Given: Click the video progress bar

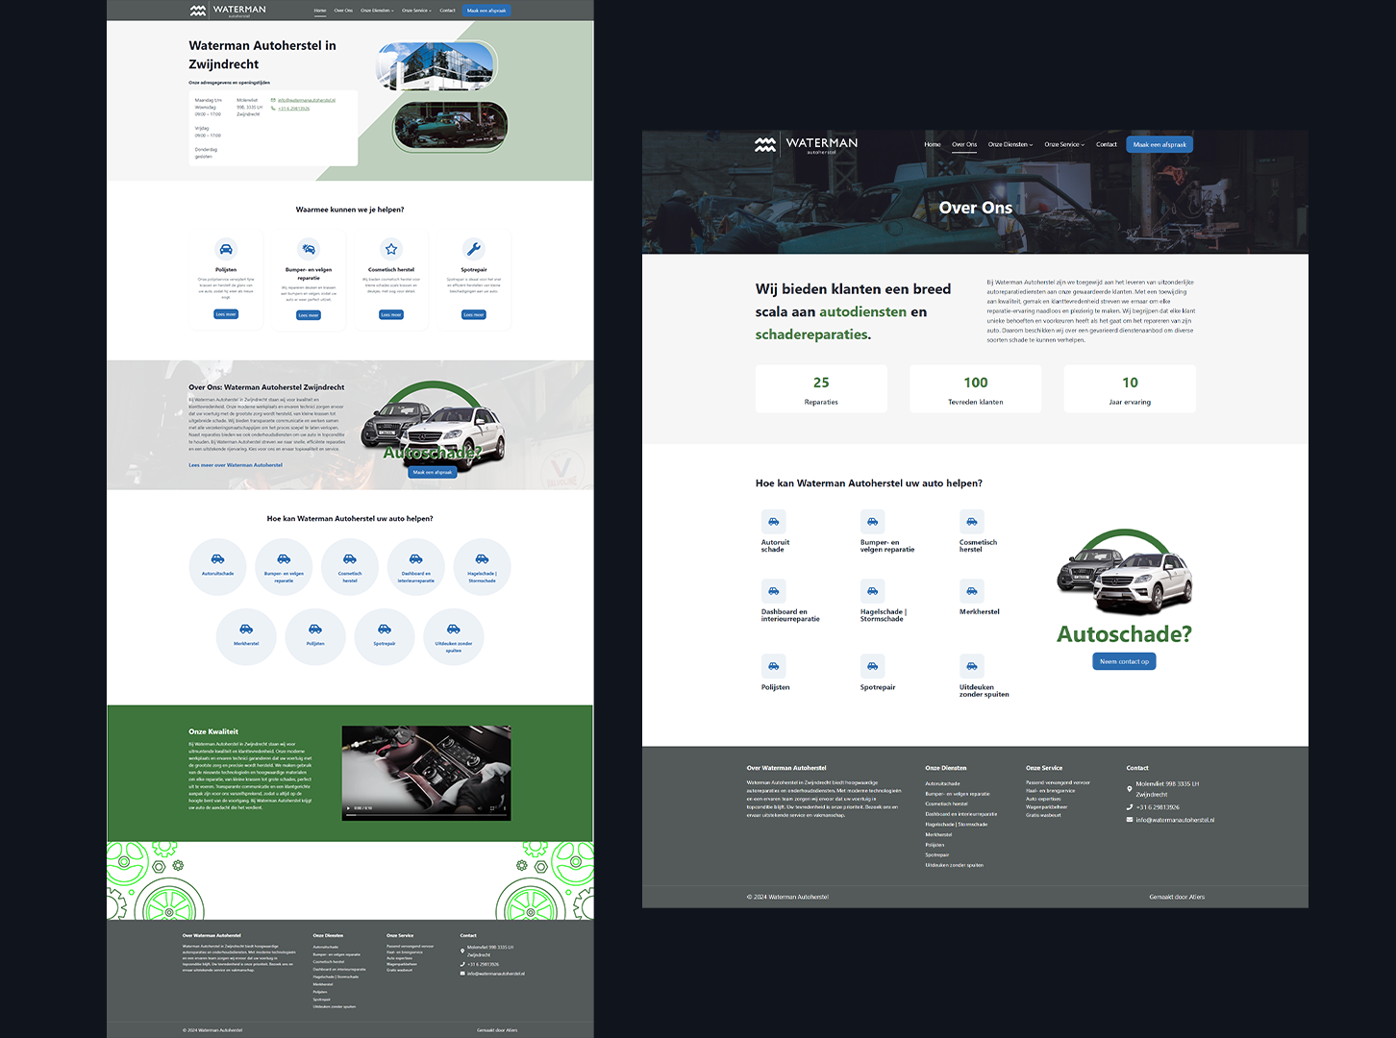Looking at the screenshot, I should pos(426,816).
